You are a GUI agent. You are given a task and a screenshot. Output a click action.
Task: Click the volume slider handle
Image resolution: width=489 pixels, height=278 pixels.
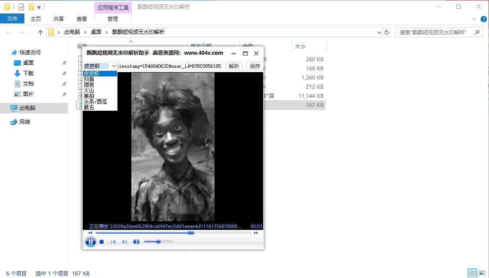pyautogui.click(x=158, y=242)
